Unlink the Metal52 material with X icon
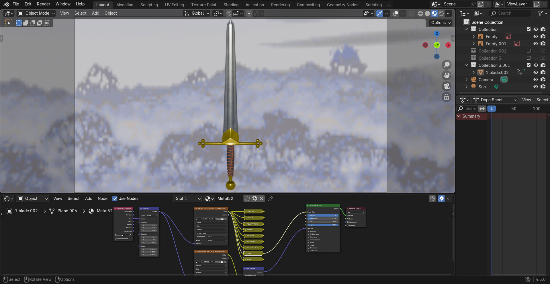The image size is (550, 284). tap(261, 199)
